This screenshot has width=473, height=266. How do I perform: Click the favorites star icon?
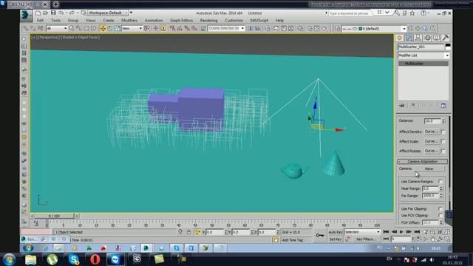point(412,13)
